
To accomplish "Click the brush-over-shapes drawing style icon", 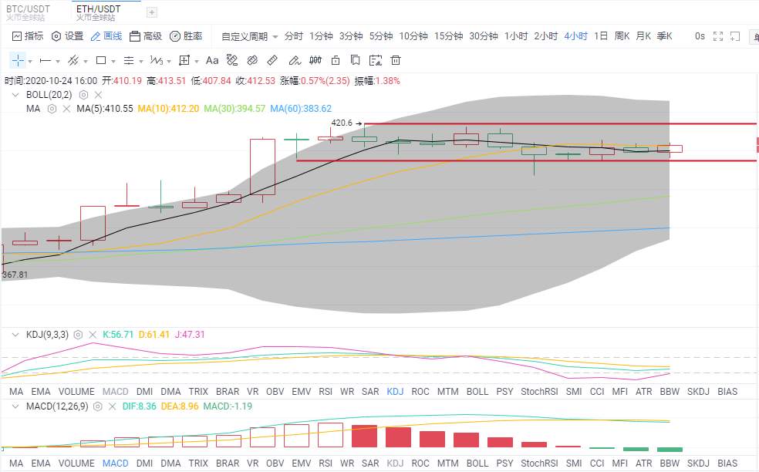I will coord(232,60).
